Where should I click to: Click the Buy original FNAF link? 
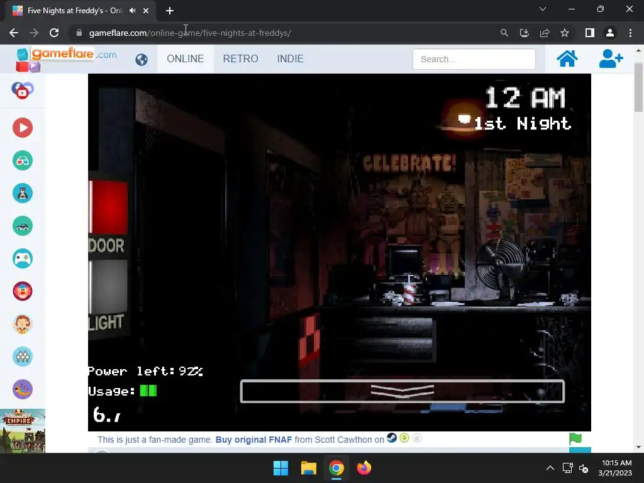(253, 440)
